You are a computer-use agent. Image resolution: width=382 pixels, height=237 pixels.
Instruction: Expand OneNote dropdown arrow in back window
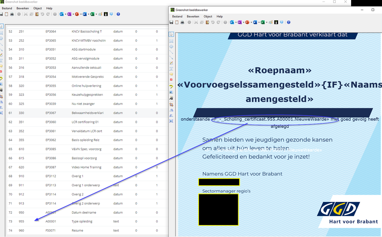pos(73,14)
